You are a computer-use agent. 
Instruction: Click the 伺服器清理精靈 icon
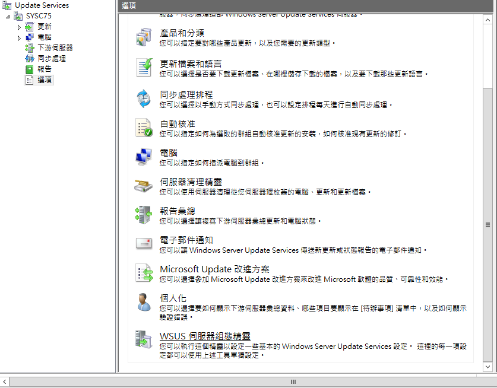[144, 186]
